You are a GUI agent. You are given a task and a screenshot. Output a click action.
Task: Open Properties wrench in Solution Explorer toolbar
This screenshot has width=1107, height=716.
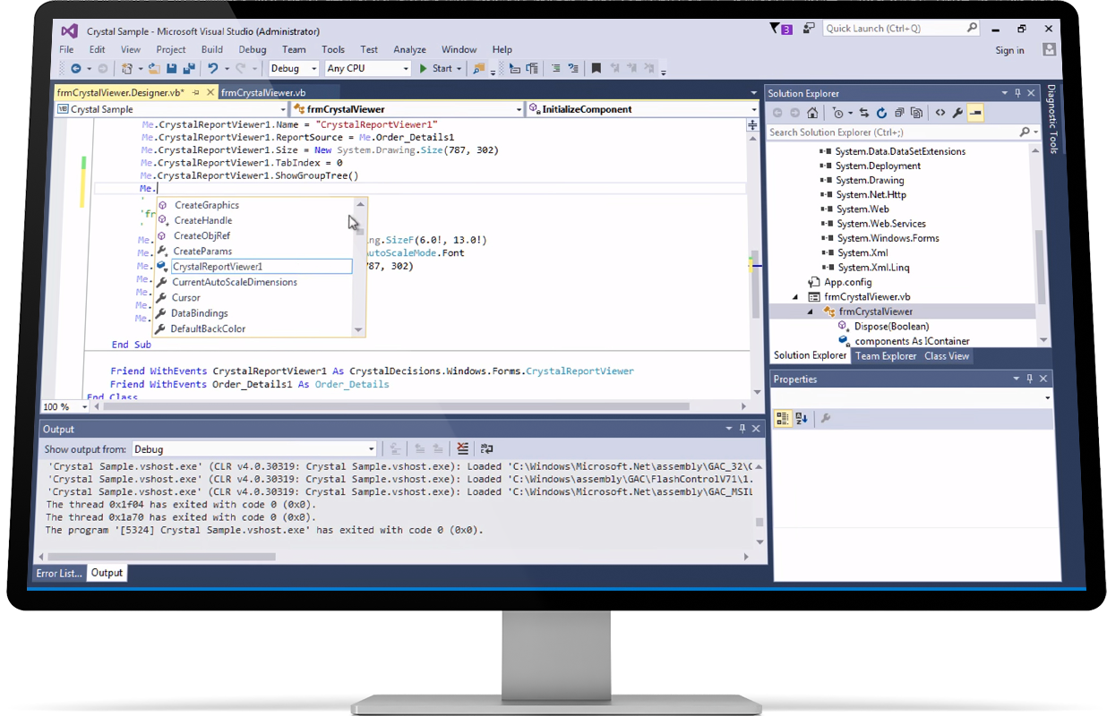(x=957, y=113)
